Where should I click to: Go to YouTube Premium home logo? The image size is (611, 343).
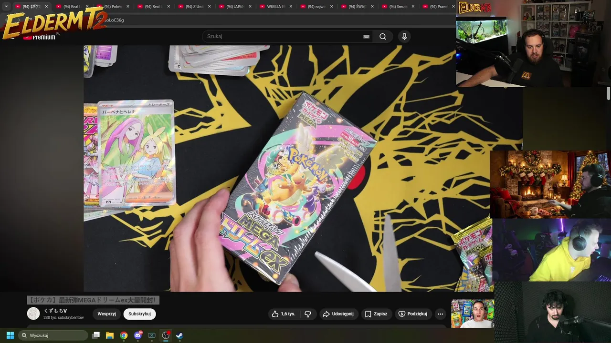39,37
